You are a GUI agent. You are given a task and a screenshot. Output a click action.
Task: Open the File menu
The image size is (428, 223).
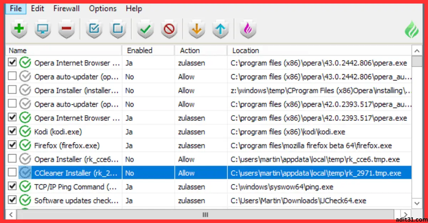16,9
